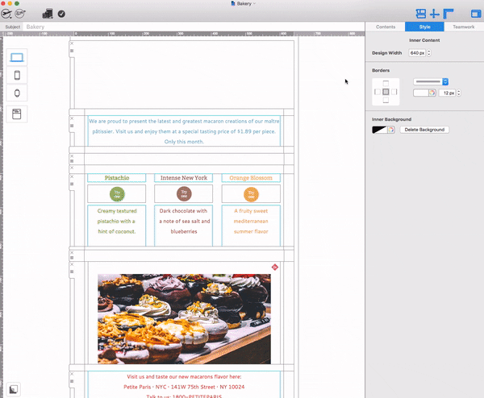484x398 pixels.
Task: Delete the cupcake image block
Action: 72,264
